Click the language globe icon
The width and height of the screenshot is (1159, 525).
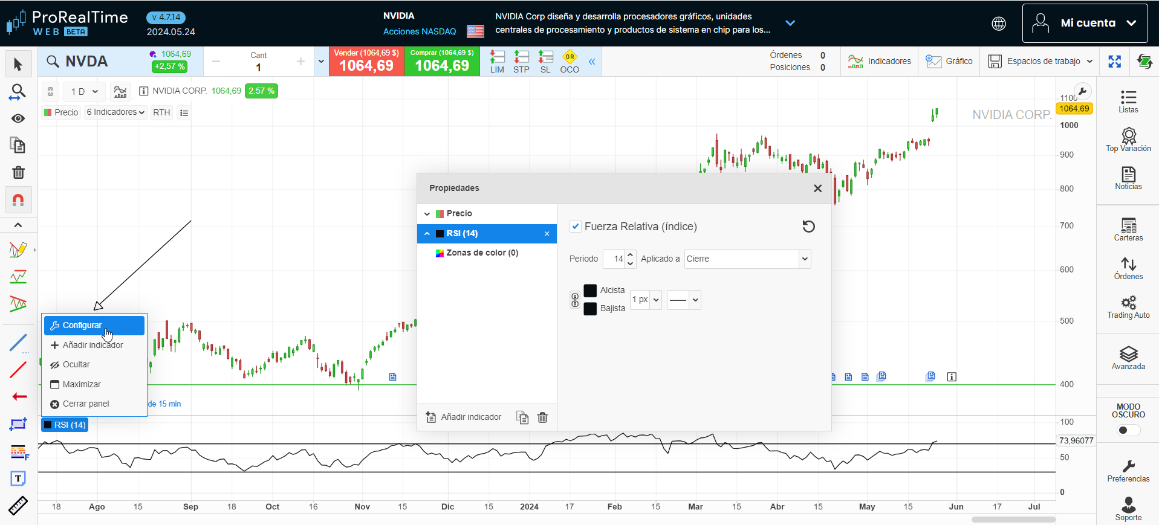tap(999, 24)
